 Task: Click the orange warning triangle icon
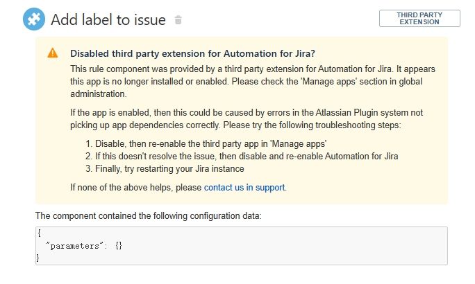click(53, 53)
